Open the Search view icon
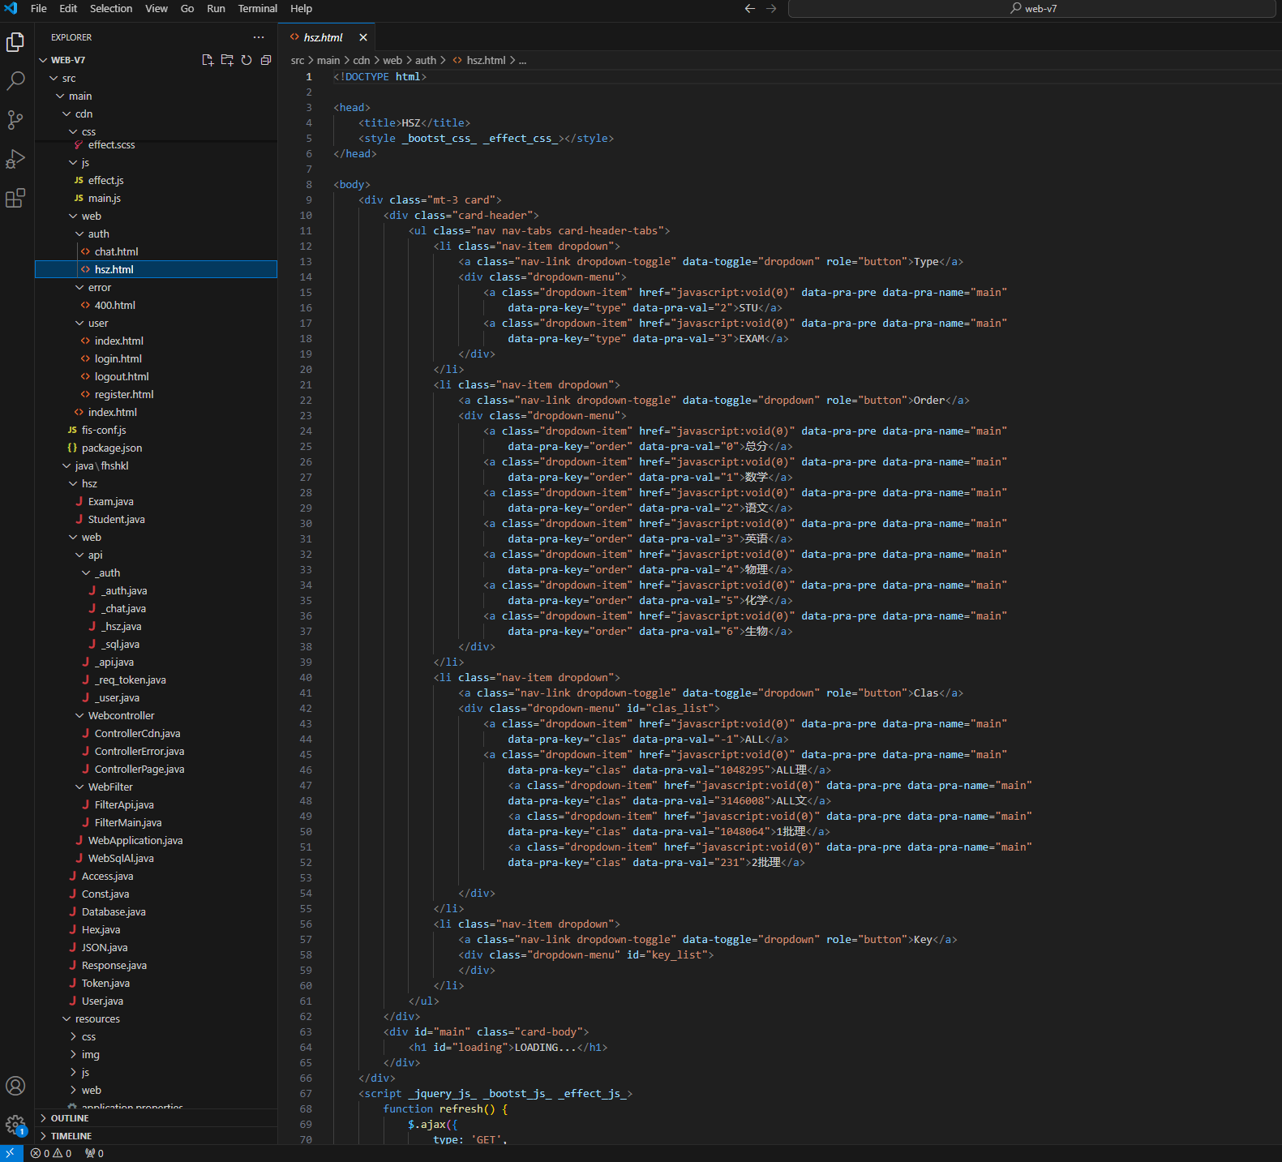 tap(15, 80)
